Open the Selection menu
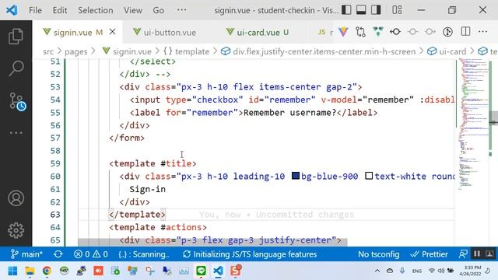The image size is (498, 280). coord(96,10)
